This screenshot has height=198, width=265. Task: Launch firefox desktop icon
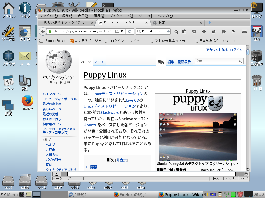pos(27,103)
